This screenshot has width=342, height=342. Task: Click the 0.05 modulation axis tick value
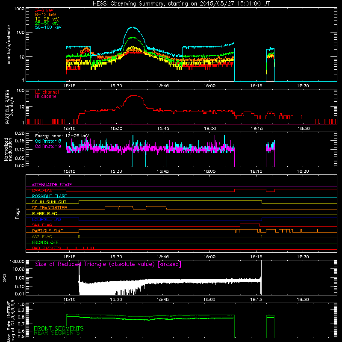point(20,158)
